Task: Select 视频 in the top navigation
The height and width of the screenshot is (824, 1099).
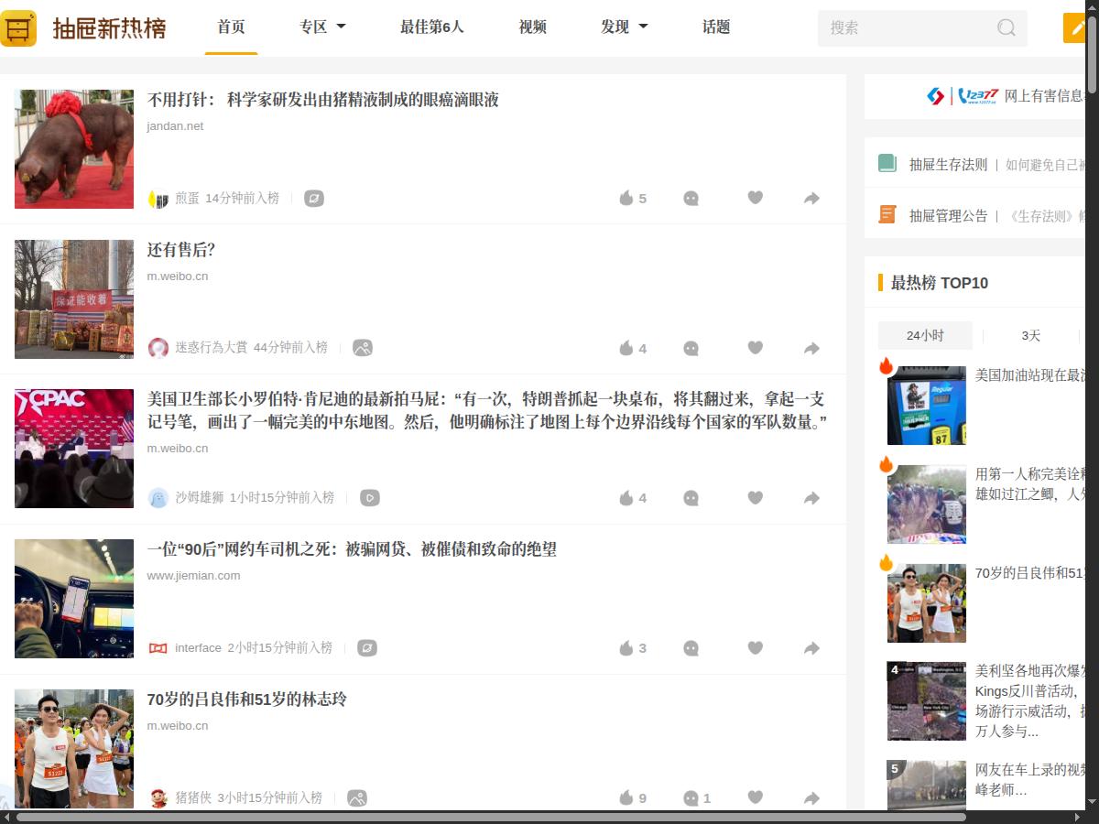Action: point(531,27)
